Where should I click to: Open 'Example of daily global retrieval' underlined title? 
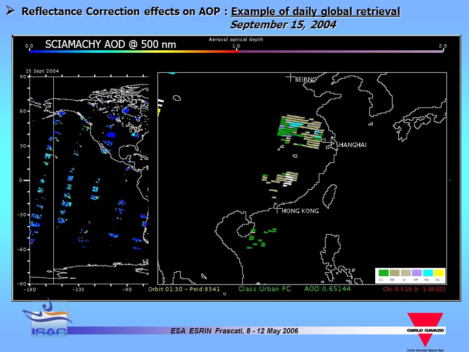click(x=316, y=11)
